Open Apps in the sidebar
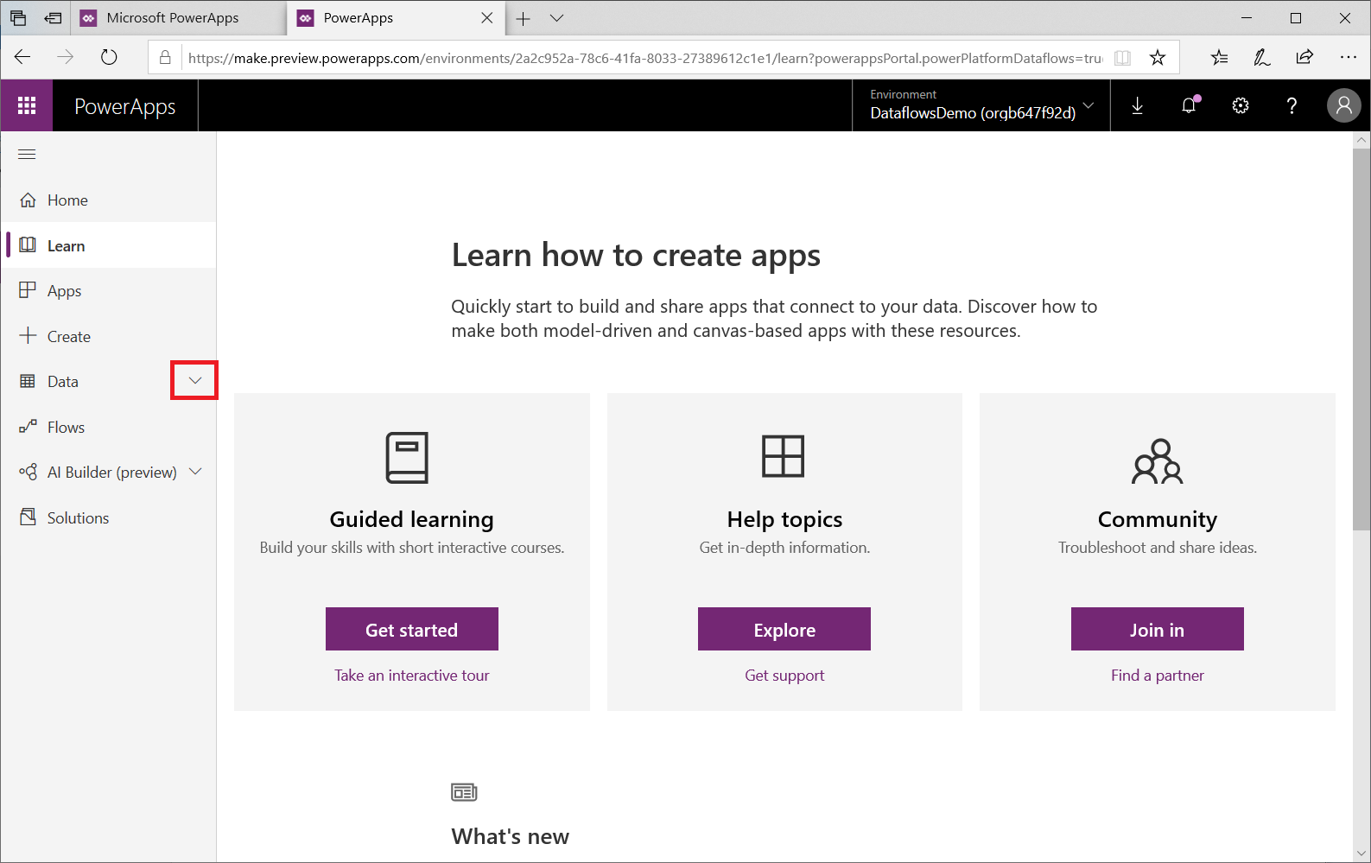 (109, 291)
